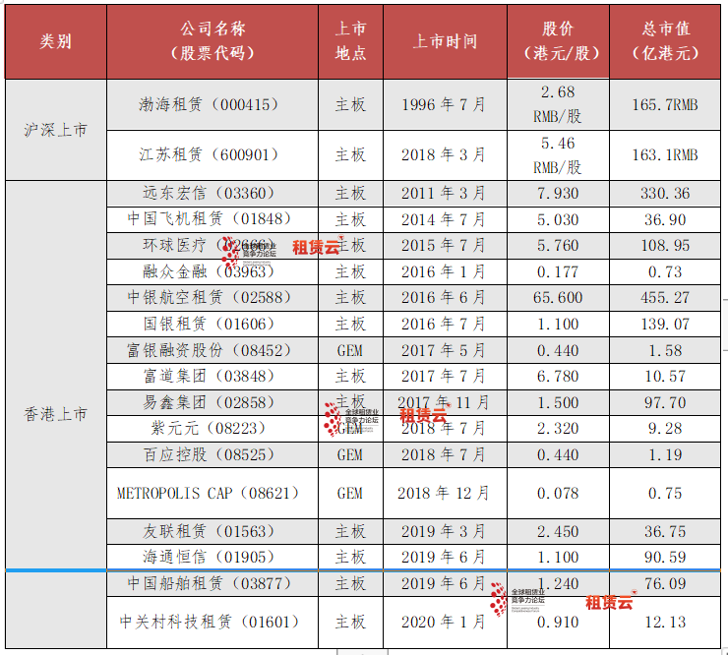Select the 0.078 share price
Image resolution: width=728 pixels, height=655 pixels.
point(558,493)
